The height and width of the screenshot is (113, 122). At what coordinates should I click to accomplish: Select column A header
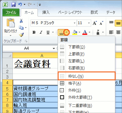pos(35,56)
